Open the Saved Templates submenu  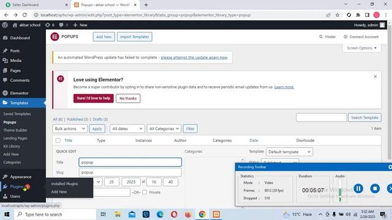tap(17, 114)
